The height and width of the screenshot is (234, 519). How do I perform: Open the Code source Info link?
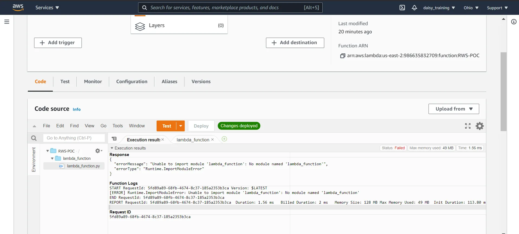tap(77, 109)
